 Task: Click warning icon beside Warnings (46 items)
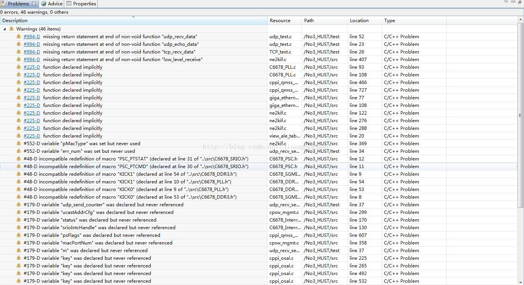click(x=11, y=29)
